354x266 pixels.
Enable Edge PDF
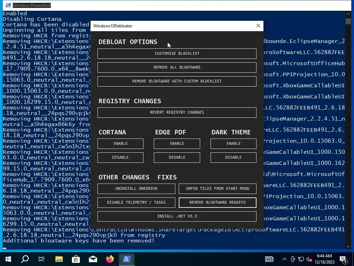point(177,144)
